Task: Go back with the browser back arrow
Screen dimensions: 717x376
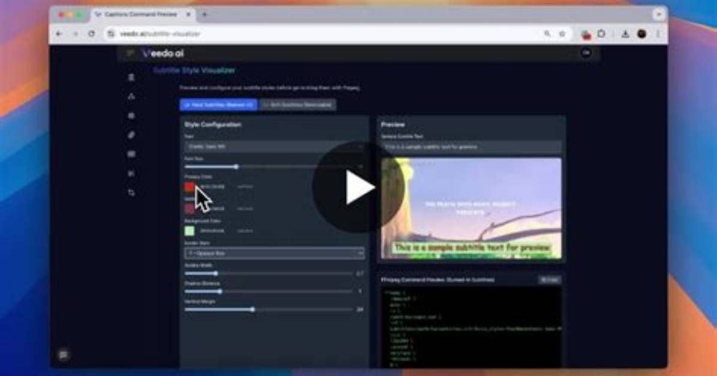Action: click(59, 34)
